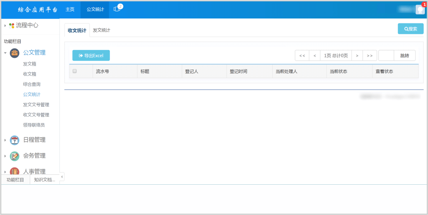Click the page number input field
The height and width of the screenshot is (215, 428).
coord(386,56)
